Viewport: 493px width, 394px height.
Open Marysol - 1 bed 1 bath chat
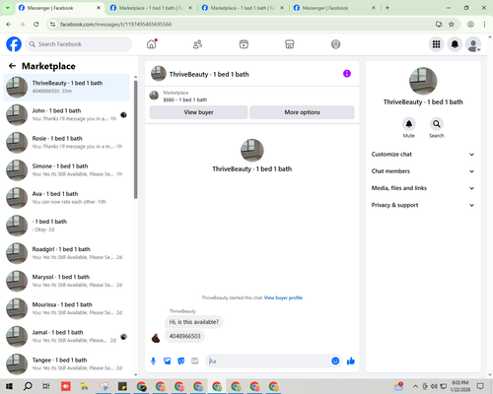click(x=67, y=281)
